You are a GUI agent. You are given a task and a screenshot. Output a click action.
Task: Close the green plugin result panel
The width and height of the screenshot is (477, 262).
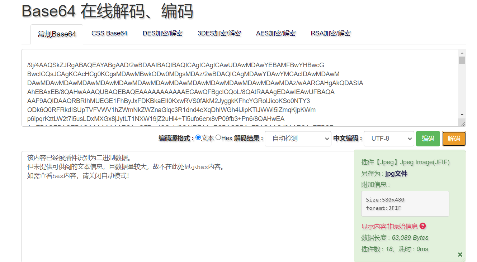pos(460,254)
